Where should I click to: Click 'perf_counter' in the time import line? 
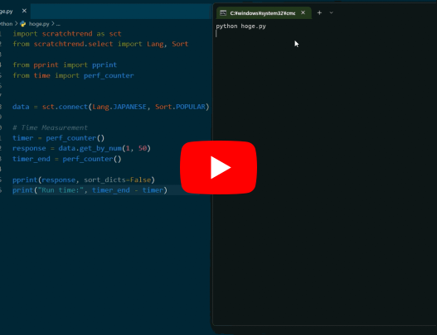[x=109, y=75]
